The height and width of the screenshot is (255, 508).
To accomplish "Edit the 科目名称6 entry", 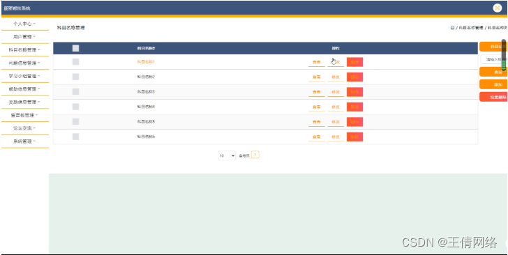I will coord(336,137).
